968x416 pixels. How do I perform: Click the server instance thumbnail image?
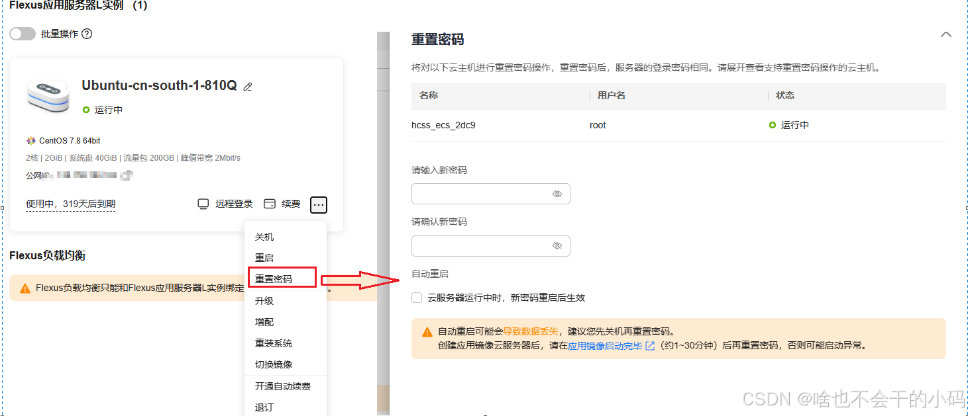click(48, 96)
